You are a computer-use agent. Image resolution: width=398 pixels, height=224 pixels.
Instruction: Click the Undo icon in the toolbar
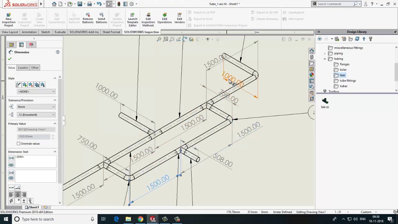coord(99,4)
